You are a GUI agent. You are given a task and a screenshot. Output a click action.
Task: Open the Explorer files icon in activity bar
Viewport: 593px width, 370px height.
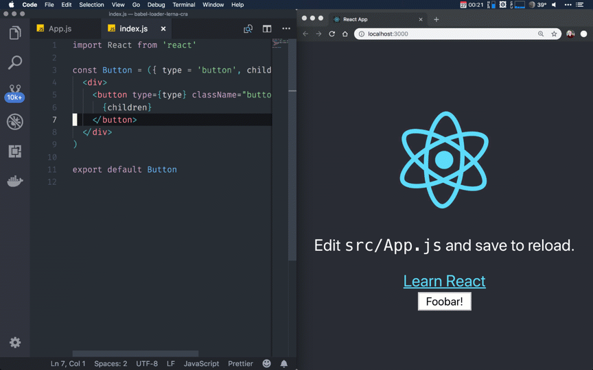[x=14, y=33]
